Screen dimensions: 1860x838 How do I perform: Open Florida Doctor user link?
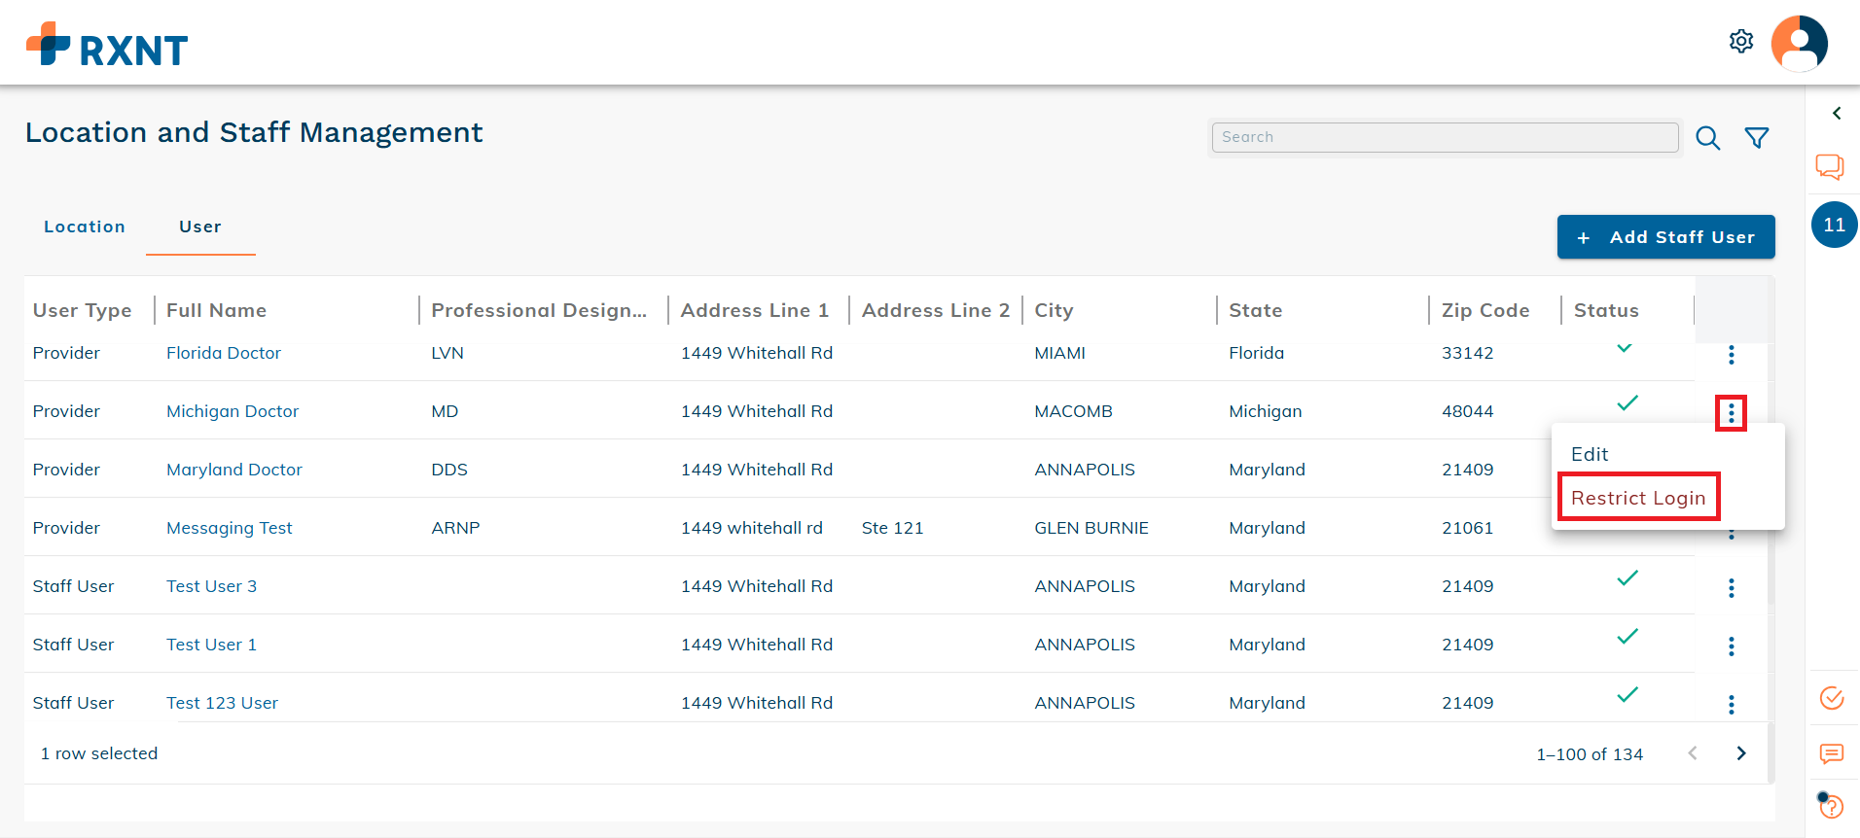click(x=224, y=353)
